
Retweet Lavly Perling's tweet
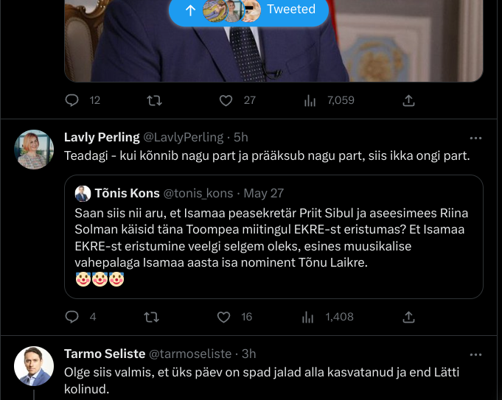(x=150, y=317)
